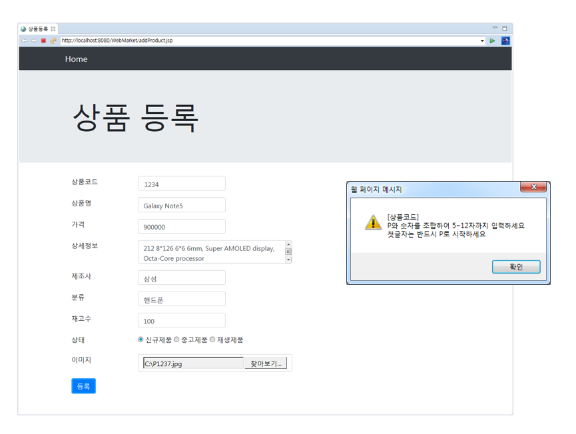Select the 중고제품 radio button

[176, 339]
